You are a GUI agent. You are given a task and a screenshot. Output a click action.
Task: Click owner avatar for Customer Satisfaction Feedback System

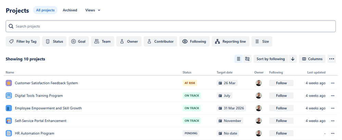[259, 83]
